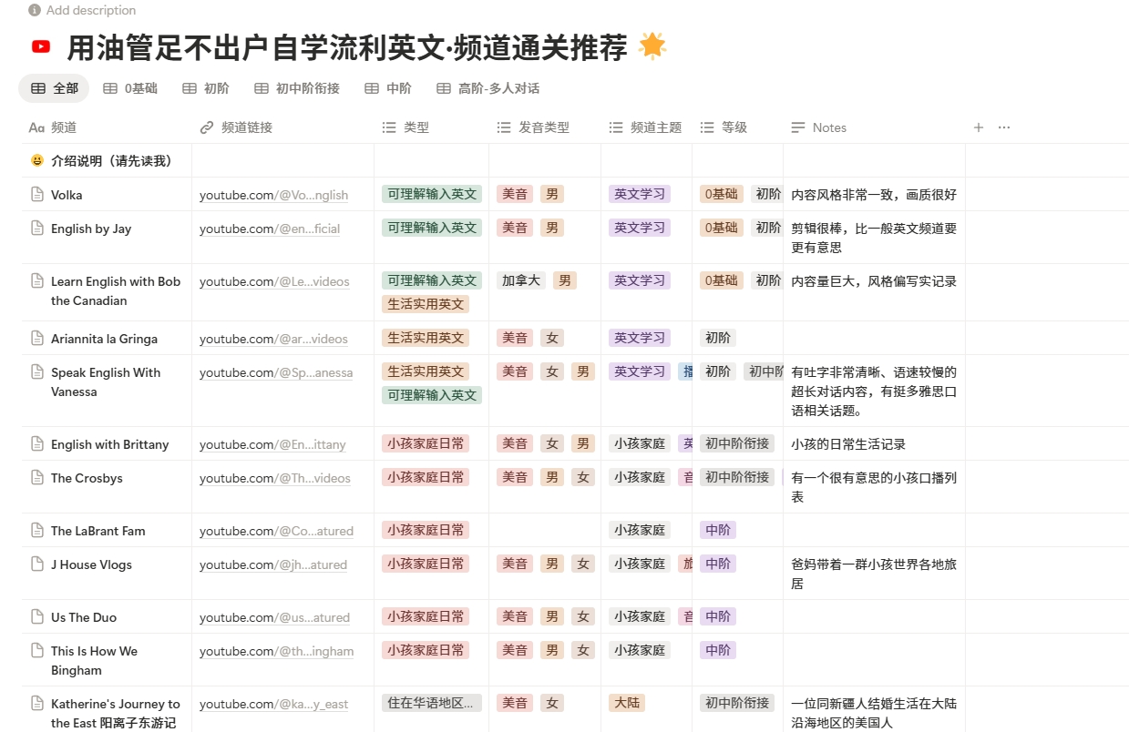Switch to the 0基础 view tab

tap(130, 88)
